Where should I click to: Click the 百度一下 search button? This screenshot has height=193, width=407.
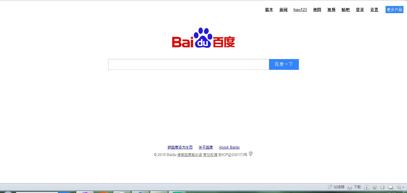pos(283,64)
